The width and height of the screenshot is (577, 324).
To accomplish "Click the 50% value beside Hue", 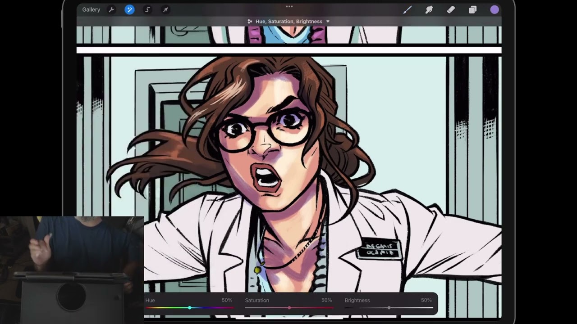I will (x=227, y=300).
